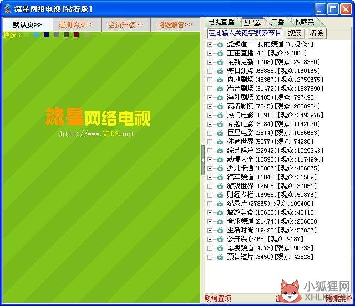Click the TV icon beside 港台剧场
The image size is (355, 306).
pyautogui.click(x=220, y=89)
